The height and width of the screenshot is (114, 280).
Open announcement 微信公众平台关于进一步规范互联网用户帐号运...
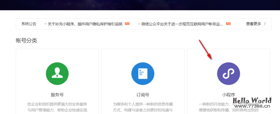coord(182,24)
